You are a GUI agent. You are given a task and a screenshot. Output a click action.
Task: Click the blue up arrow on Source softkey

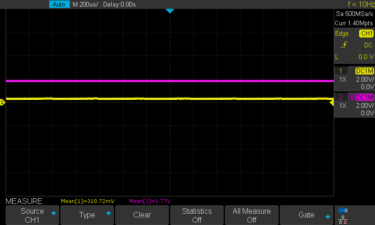pos(53,213)
